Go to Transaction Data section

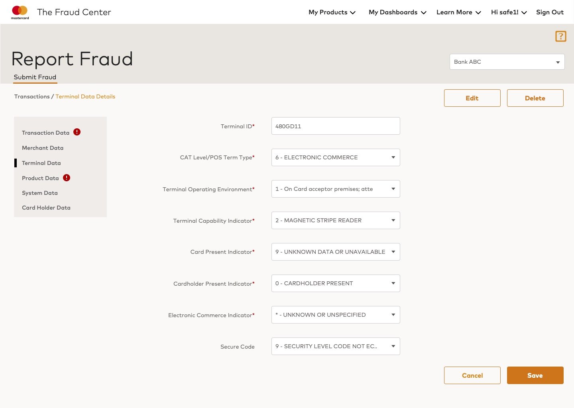(46, 133)
